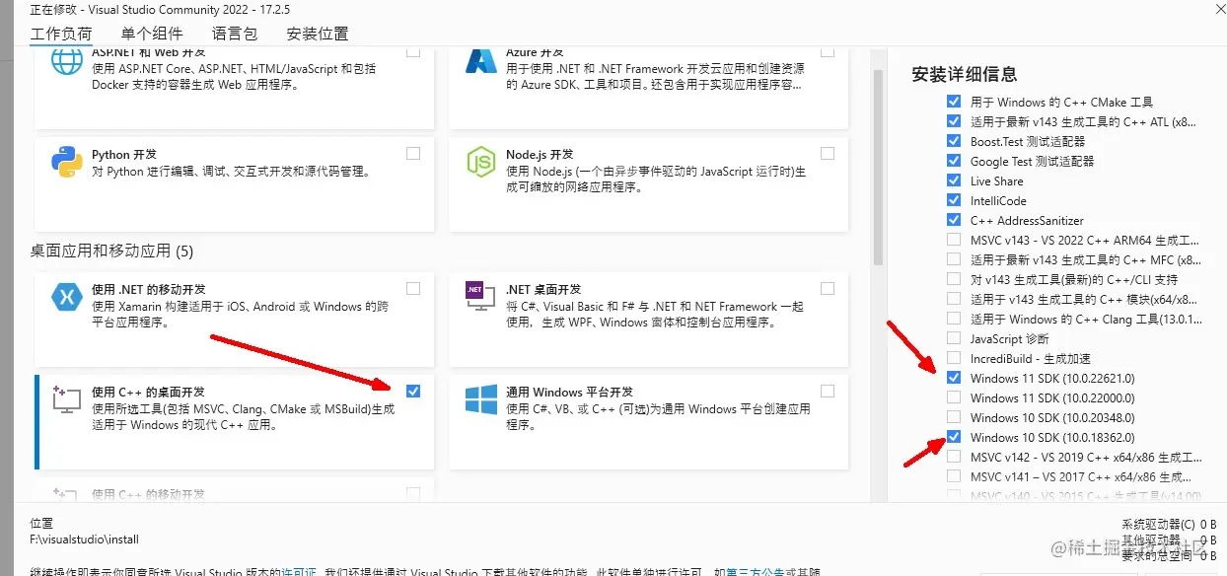Click the C++ desktop development monitor icon
1227x576 pixels.
[67, 399]
